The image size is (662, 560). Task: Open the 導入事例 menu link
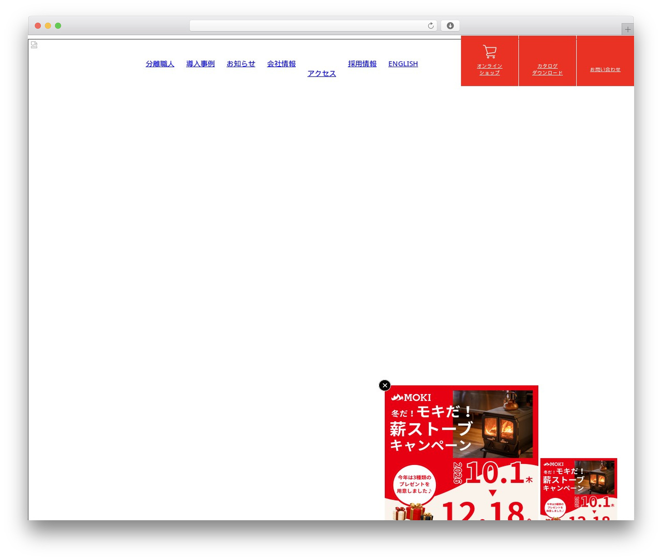coord(200,64)
